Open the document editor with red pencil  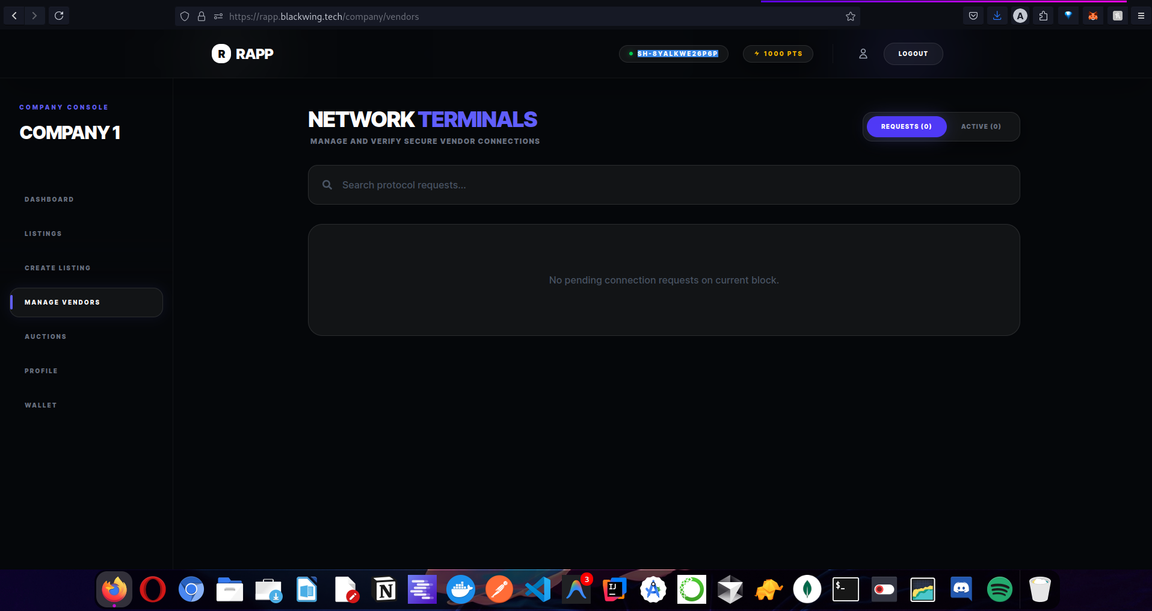click(x=347, y=589)
